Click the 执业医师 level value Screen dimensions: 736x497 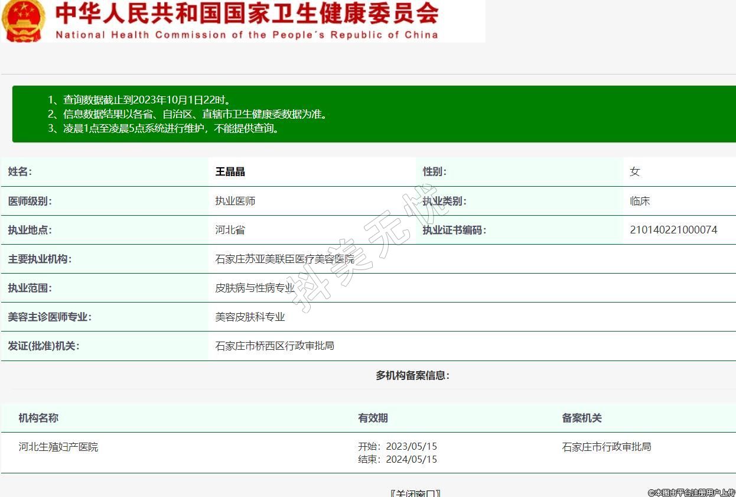click(x=235, y=201)
